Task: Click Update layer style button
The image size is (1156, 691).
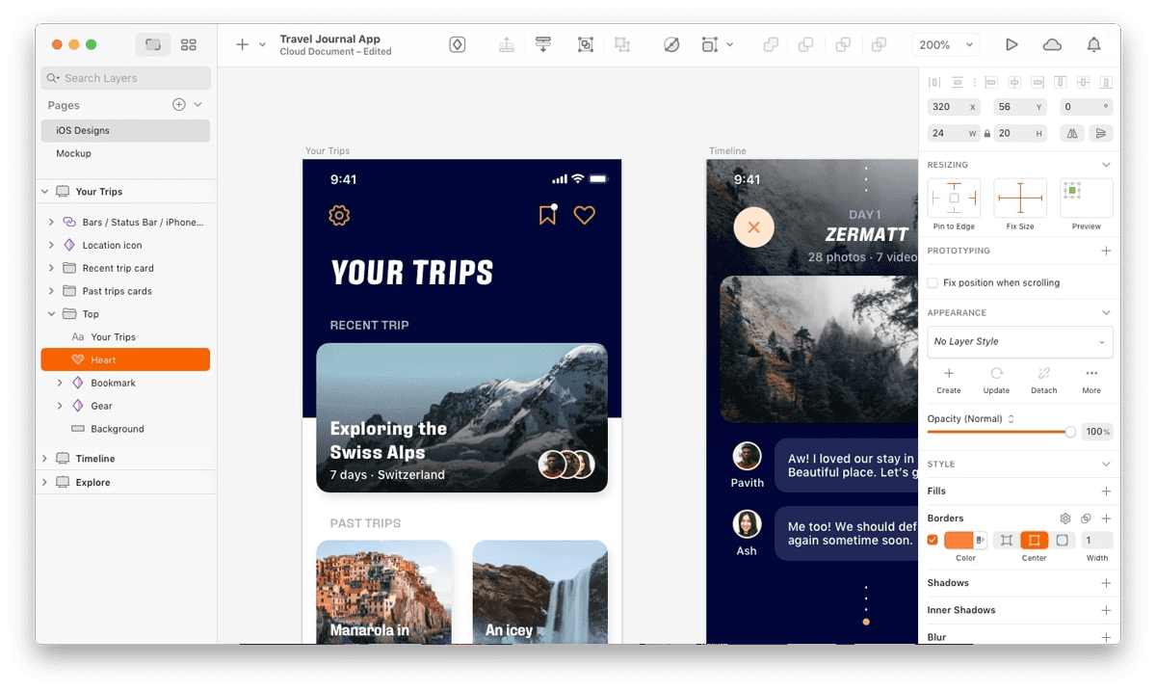Action: [996, 381]
